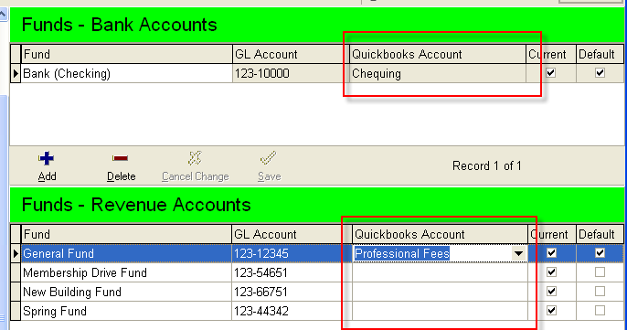Uncheck Current for Membership Drive Fund
The width and height of the screenshot is (627, 330).
pyautogui.click(x=551, y=272)
